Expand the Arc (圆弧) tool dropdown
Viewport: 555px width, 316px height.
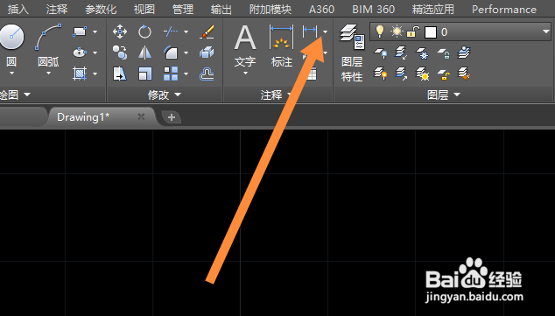tap(48, 74)
